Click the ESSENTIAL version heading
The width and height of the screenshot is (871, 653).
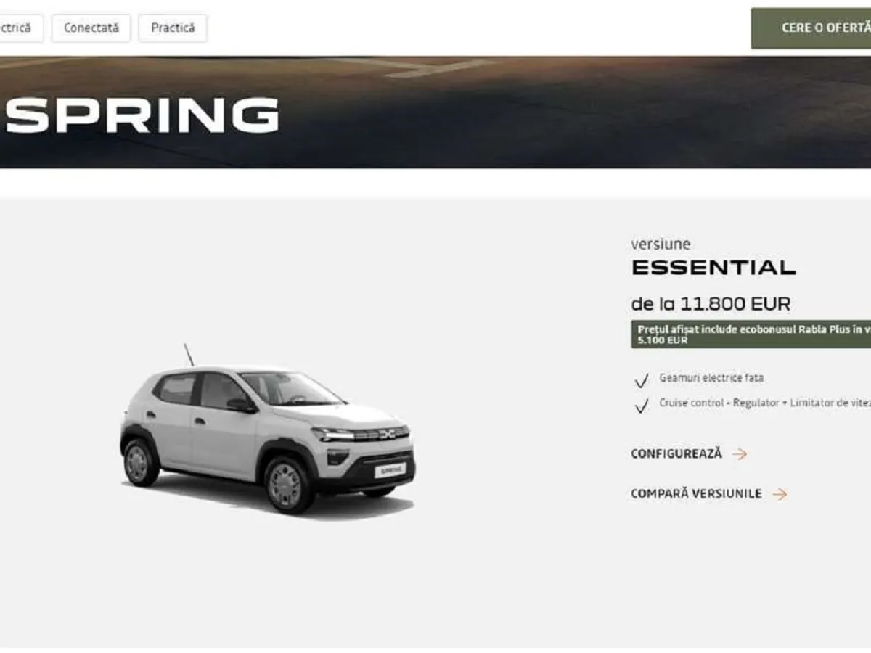713,268
